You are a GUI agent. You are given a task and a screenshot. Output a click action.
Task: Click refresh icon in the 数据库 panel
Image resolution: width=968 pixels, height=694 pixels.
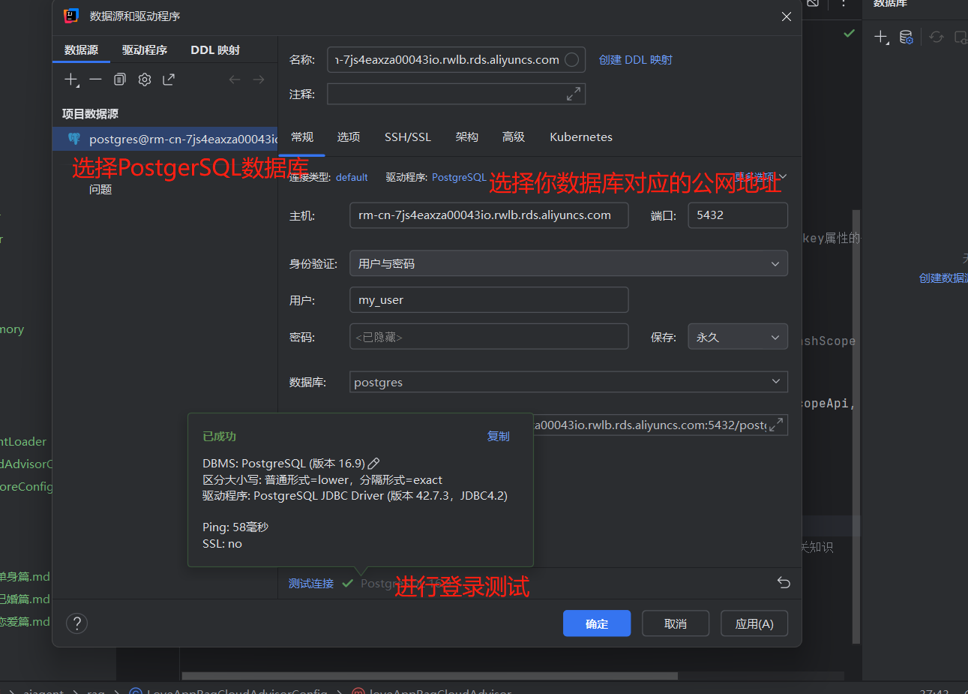(937, 37)
